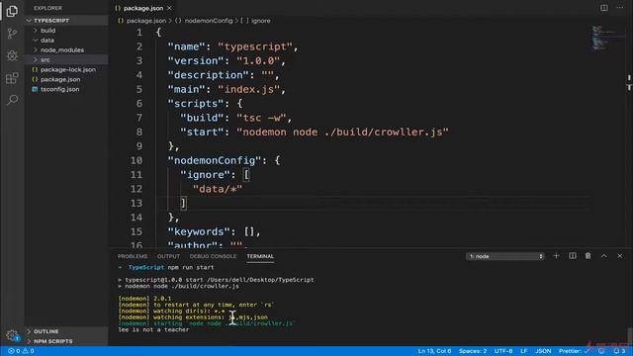
Task: Open the Run and Debug view
Action: coord(12,55)
